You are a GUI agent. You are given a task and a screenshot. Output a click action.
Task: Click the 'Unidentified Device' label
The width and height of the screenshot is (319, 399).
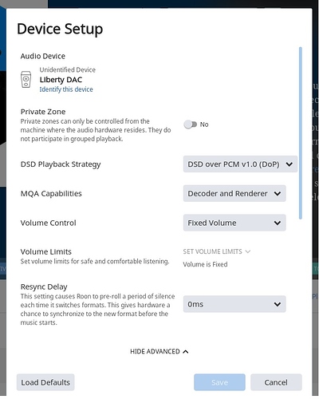pos(68,69)
